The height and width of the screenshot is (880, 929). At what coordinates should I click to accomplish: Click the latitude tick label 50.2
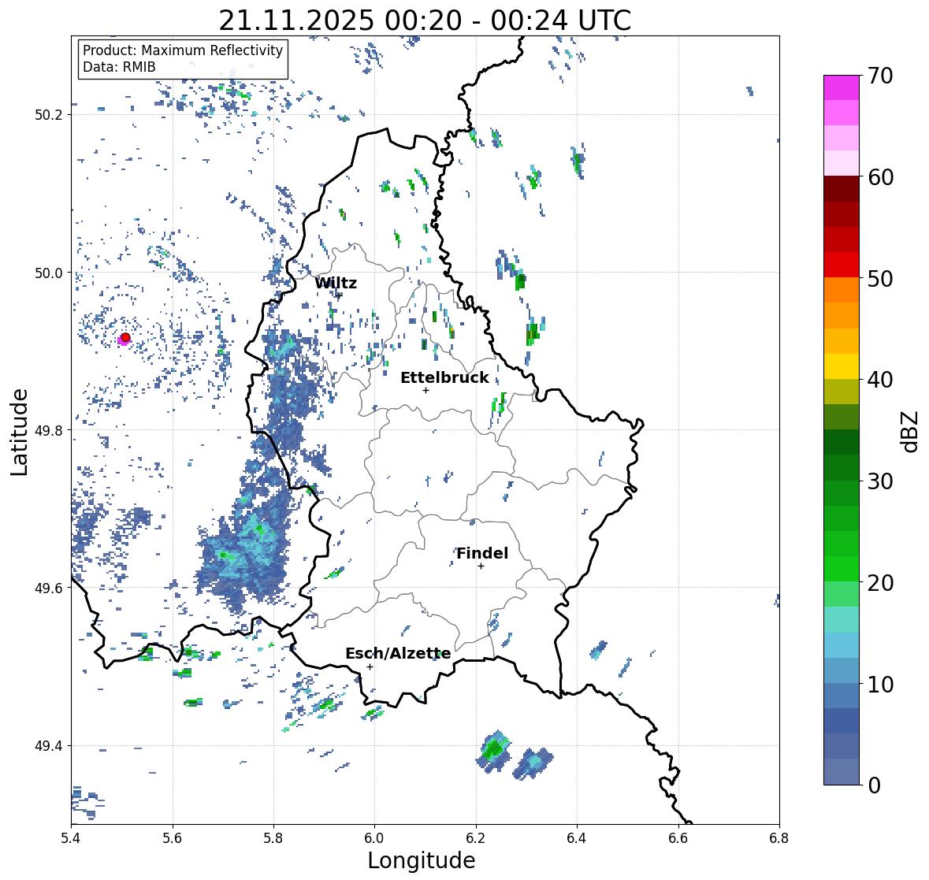point(49,115)
